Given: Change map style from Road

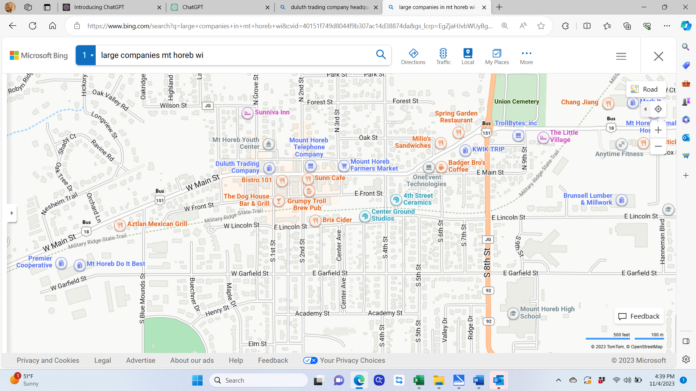Looking at the screenshot, I should [646, 89].
